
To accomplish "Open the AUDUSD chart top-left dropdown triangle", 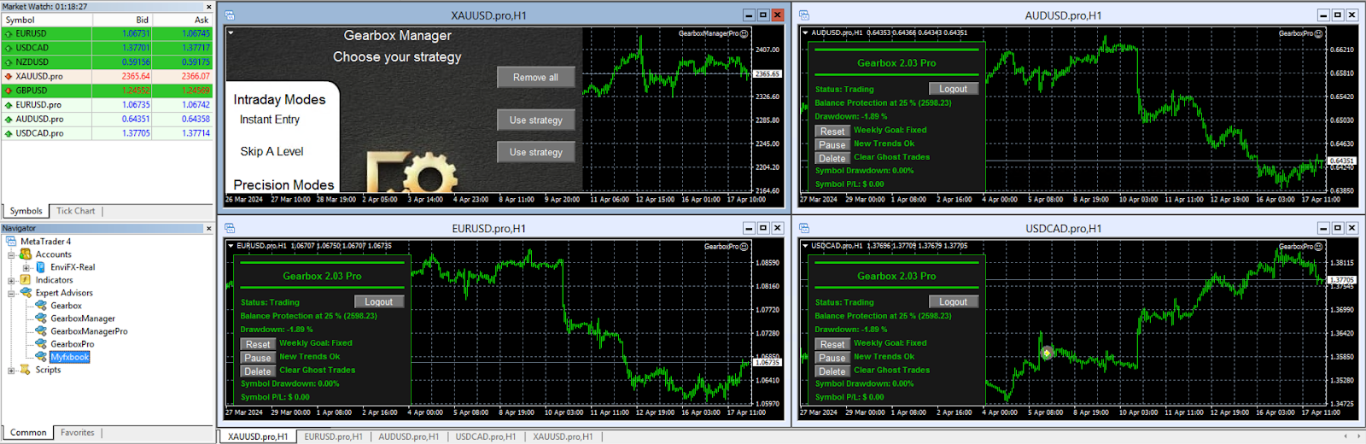I will coord(805,32).
